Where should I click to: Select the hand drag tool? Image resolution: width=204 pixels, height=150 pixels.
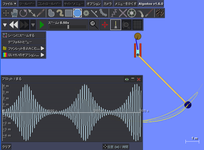[14, 13]
